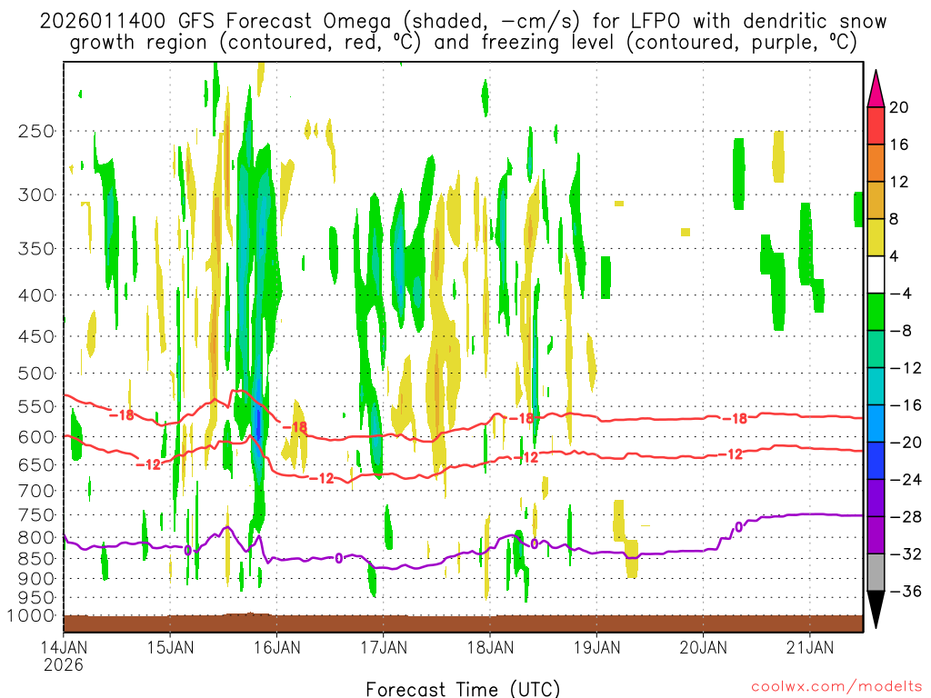
Task: Click the red -18 contour label near 20JAN
Action: (x=735, y=419)
